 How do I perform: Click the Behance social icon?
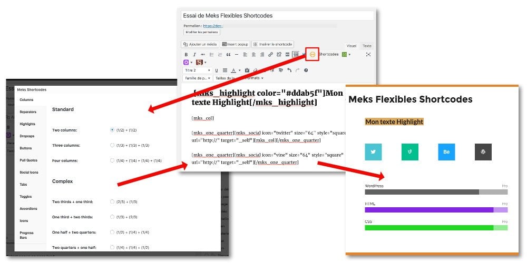446,151
